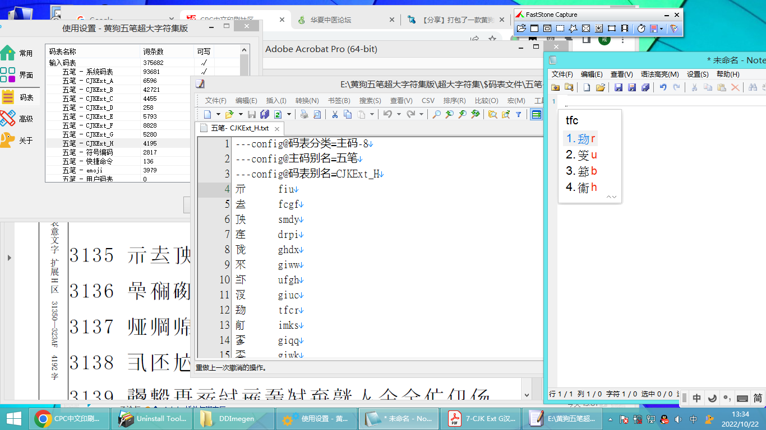Click blue undo arrow in Notepad toolbar
Image resolution: width=766 pixels, height=430 pixels.
point(663,87)
